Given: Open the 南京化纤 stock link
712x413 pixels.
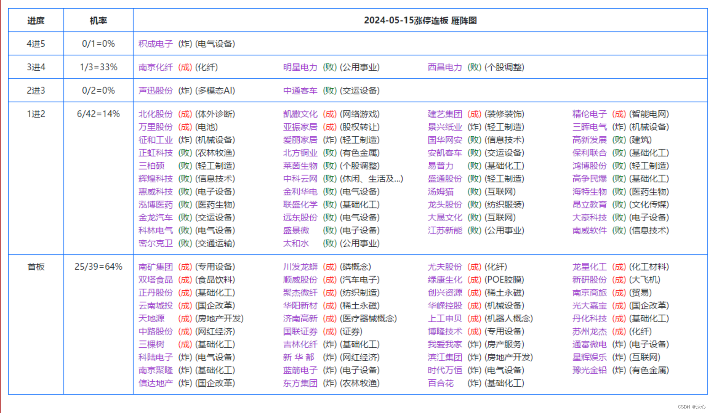Looking at the screenshot, I should [156, 67].
